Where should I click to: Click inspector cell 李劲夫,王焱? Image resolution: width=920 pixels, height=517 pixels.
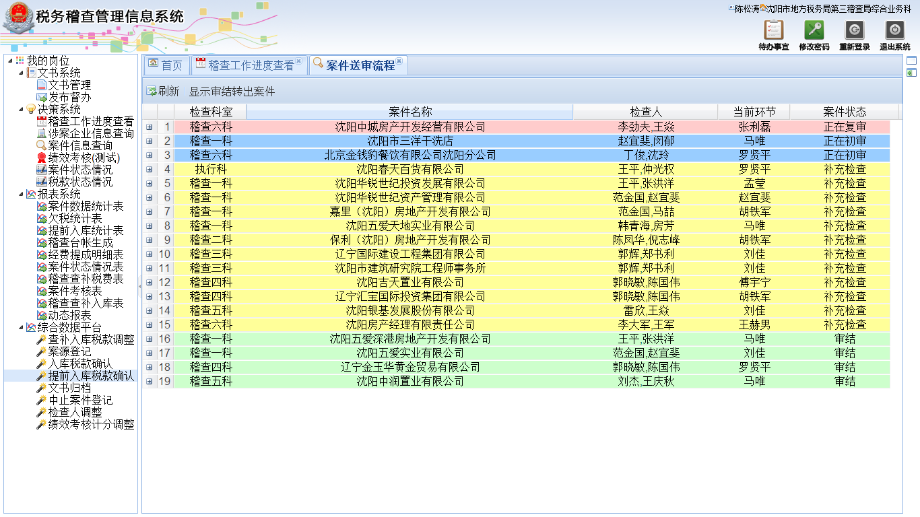pos(646,127)
